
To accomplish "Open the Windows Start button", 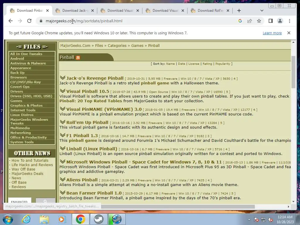I will tap(8, 219).
